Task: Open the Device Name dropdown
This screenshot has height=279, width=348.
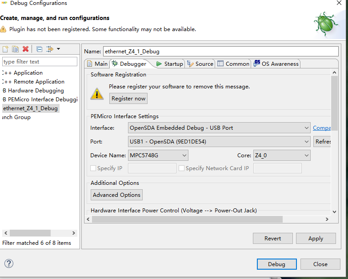Action: tap(158, 155)
